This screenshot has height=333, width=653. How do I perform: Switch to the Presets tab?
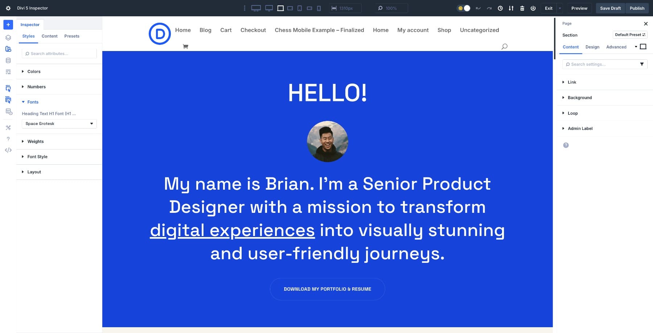point(72,36)
